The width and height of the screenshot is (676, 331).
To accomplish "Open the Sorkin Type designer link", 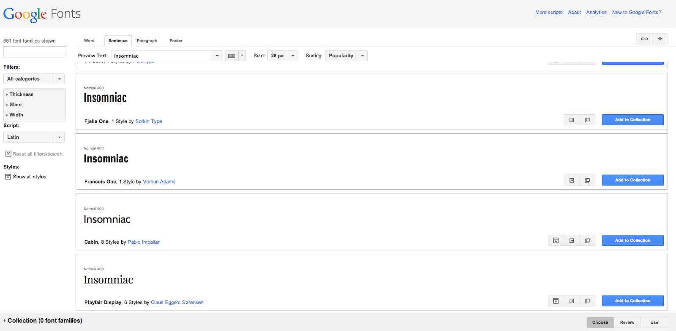I will click(x=149, y=121).
